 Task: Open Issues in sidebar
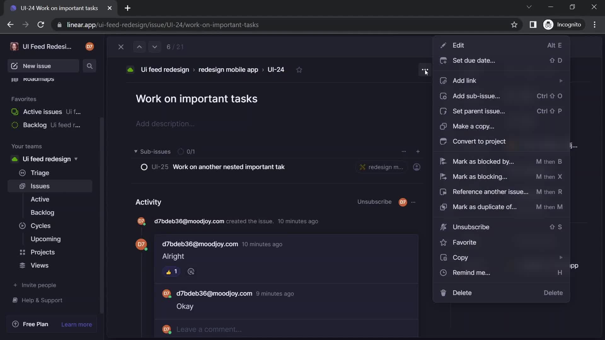[50, 186]
